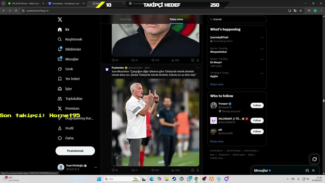Share the tweet with 501 likes
This screenshot has width=325, height=183.
click(198, 170)
